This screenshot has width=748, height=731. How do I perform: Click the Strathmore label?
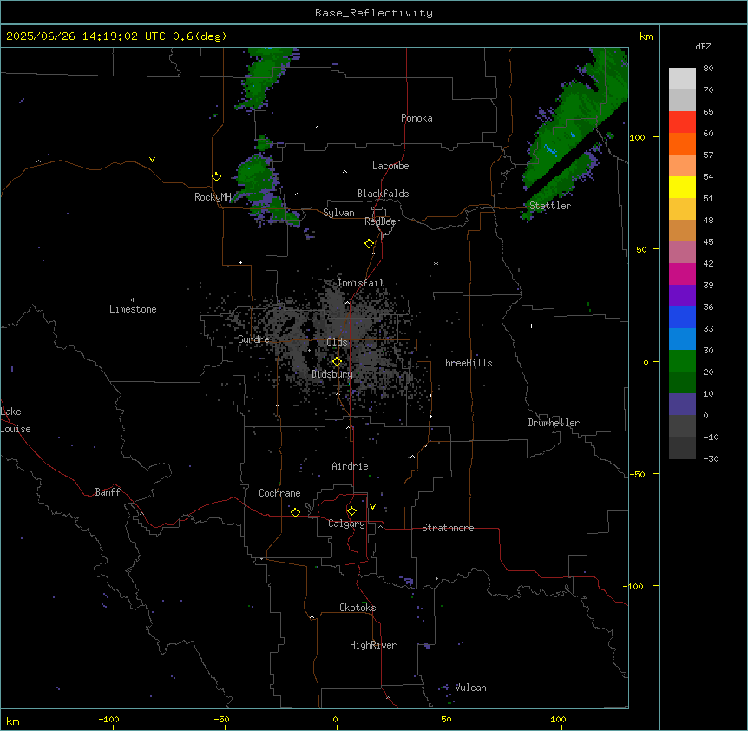[448, 528]
